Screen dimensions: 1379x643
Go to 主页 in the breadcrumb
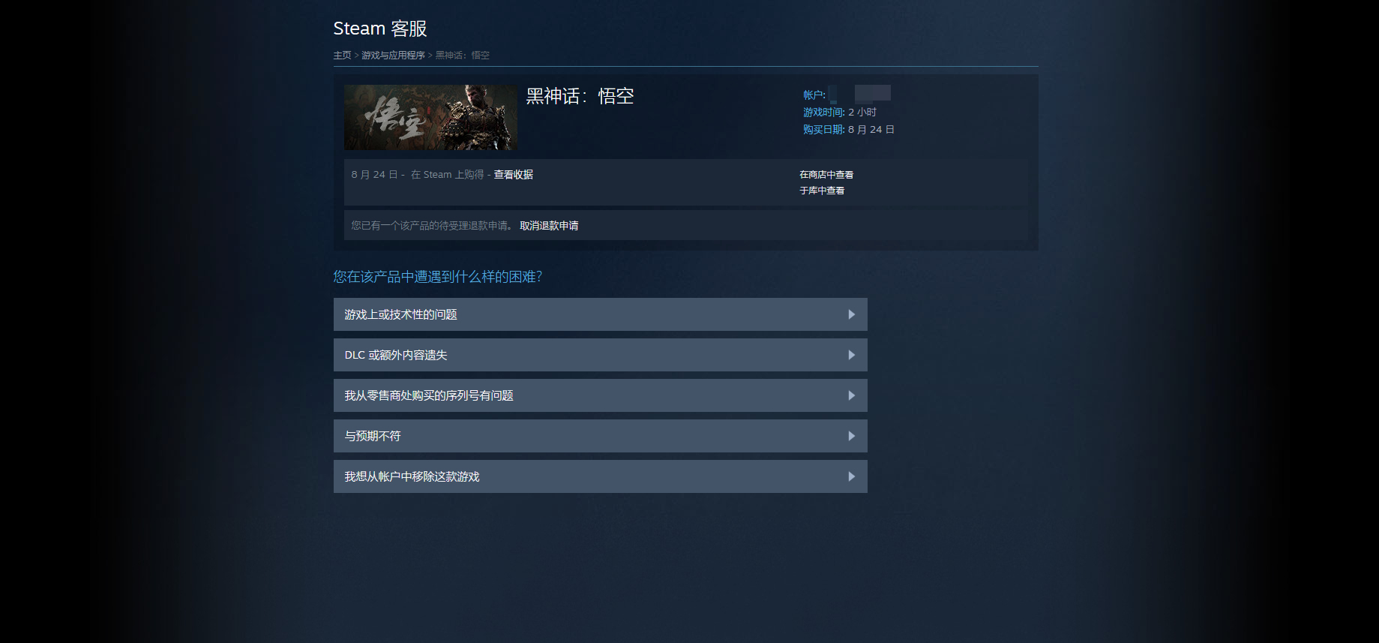click(x=342, y=56)
